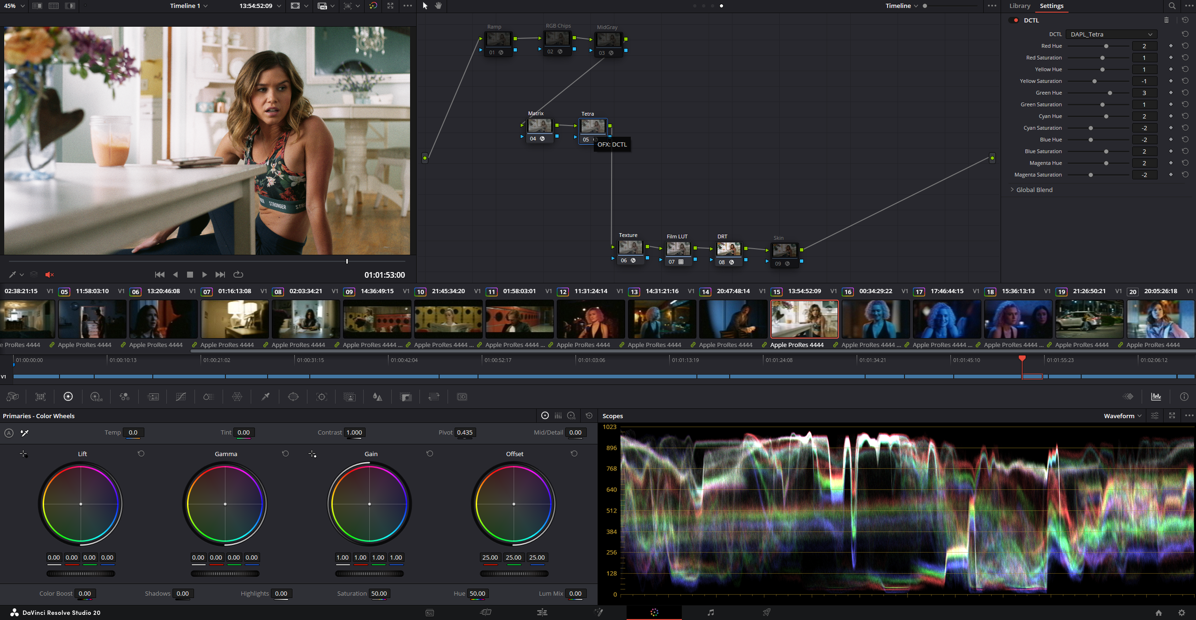Open the Blur sharpen palette

(377, 397)
